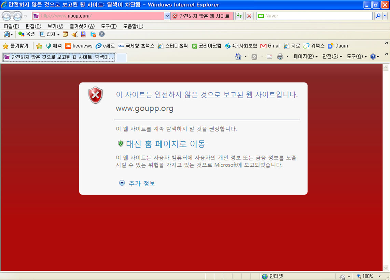Open the 안전(S) dropdown menu
390x280 pixels.
[x=332, y=57]
